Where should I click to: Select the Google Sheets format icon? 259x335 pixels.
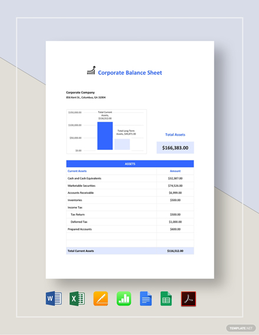click(166, 299)
